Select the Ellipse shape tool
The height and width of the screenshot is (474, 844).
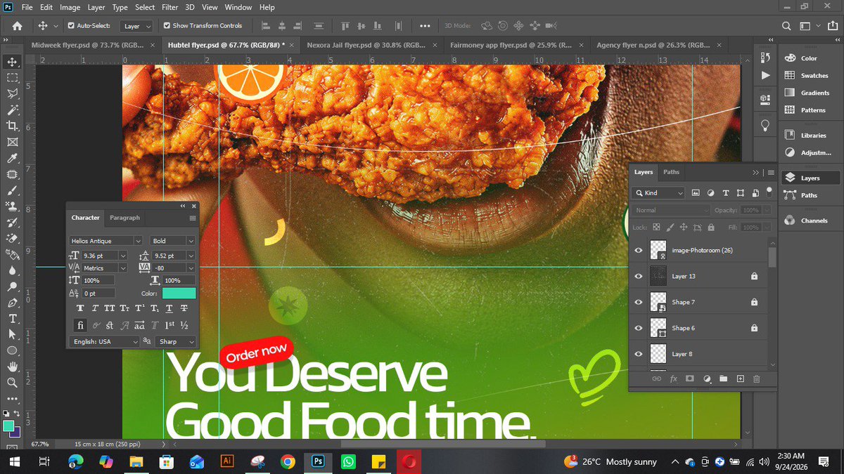[12, 350]
